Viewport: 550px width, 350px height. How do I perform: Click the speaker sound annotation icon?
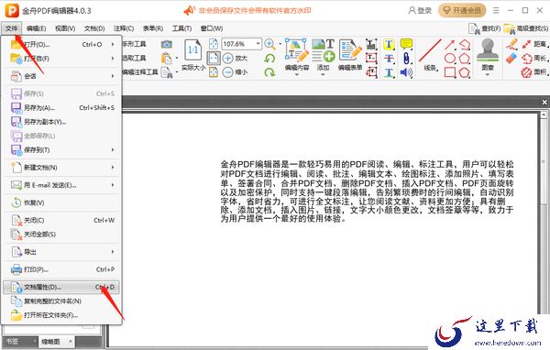pos(406,72)
